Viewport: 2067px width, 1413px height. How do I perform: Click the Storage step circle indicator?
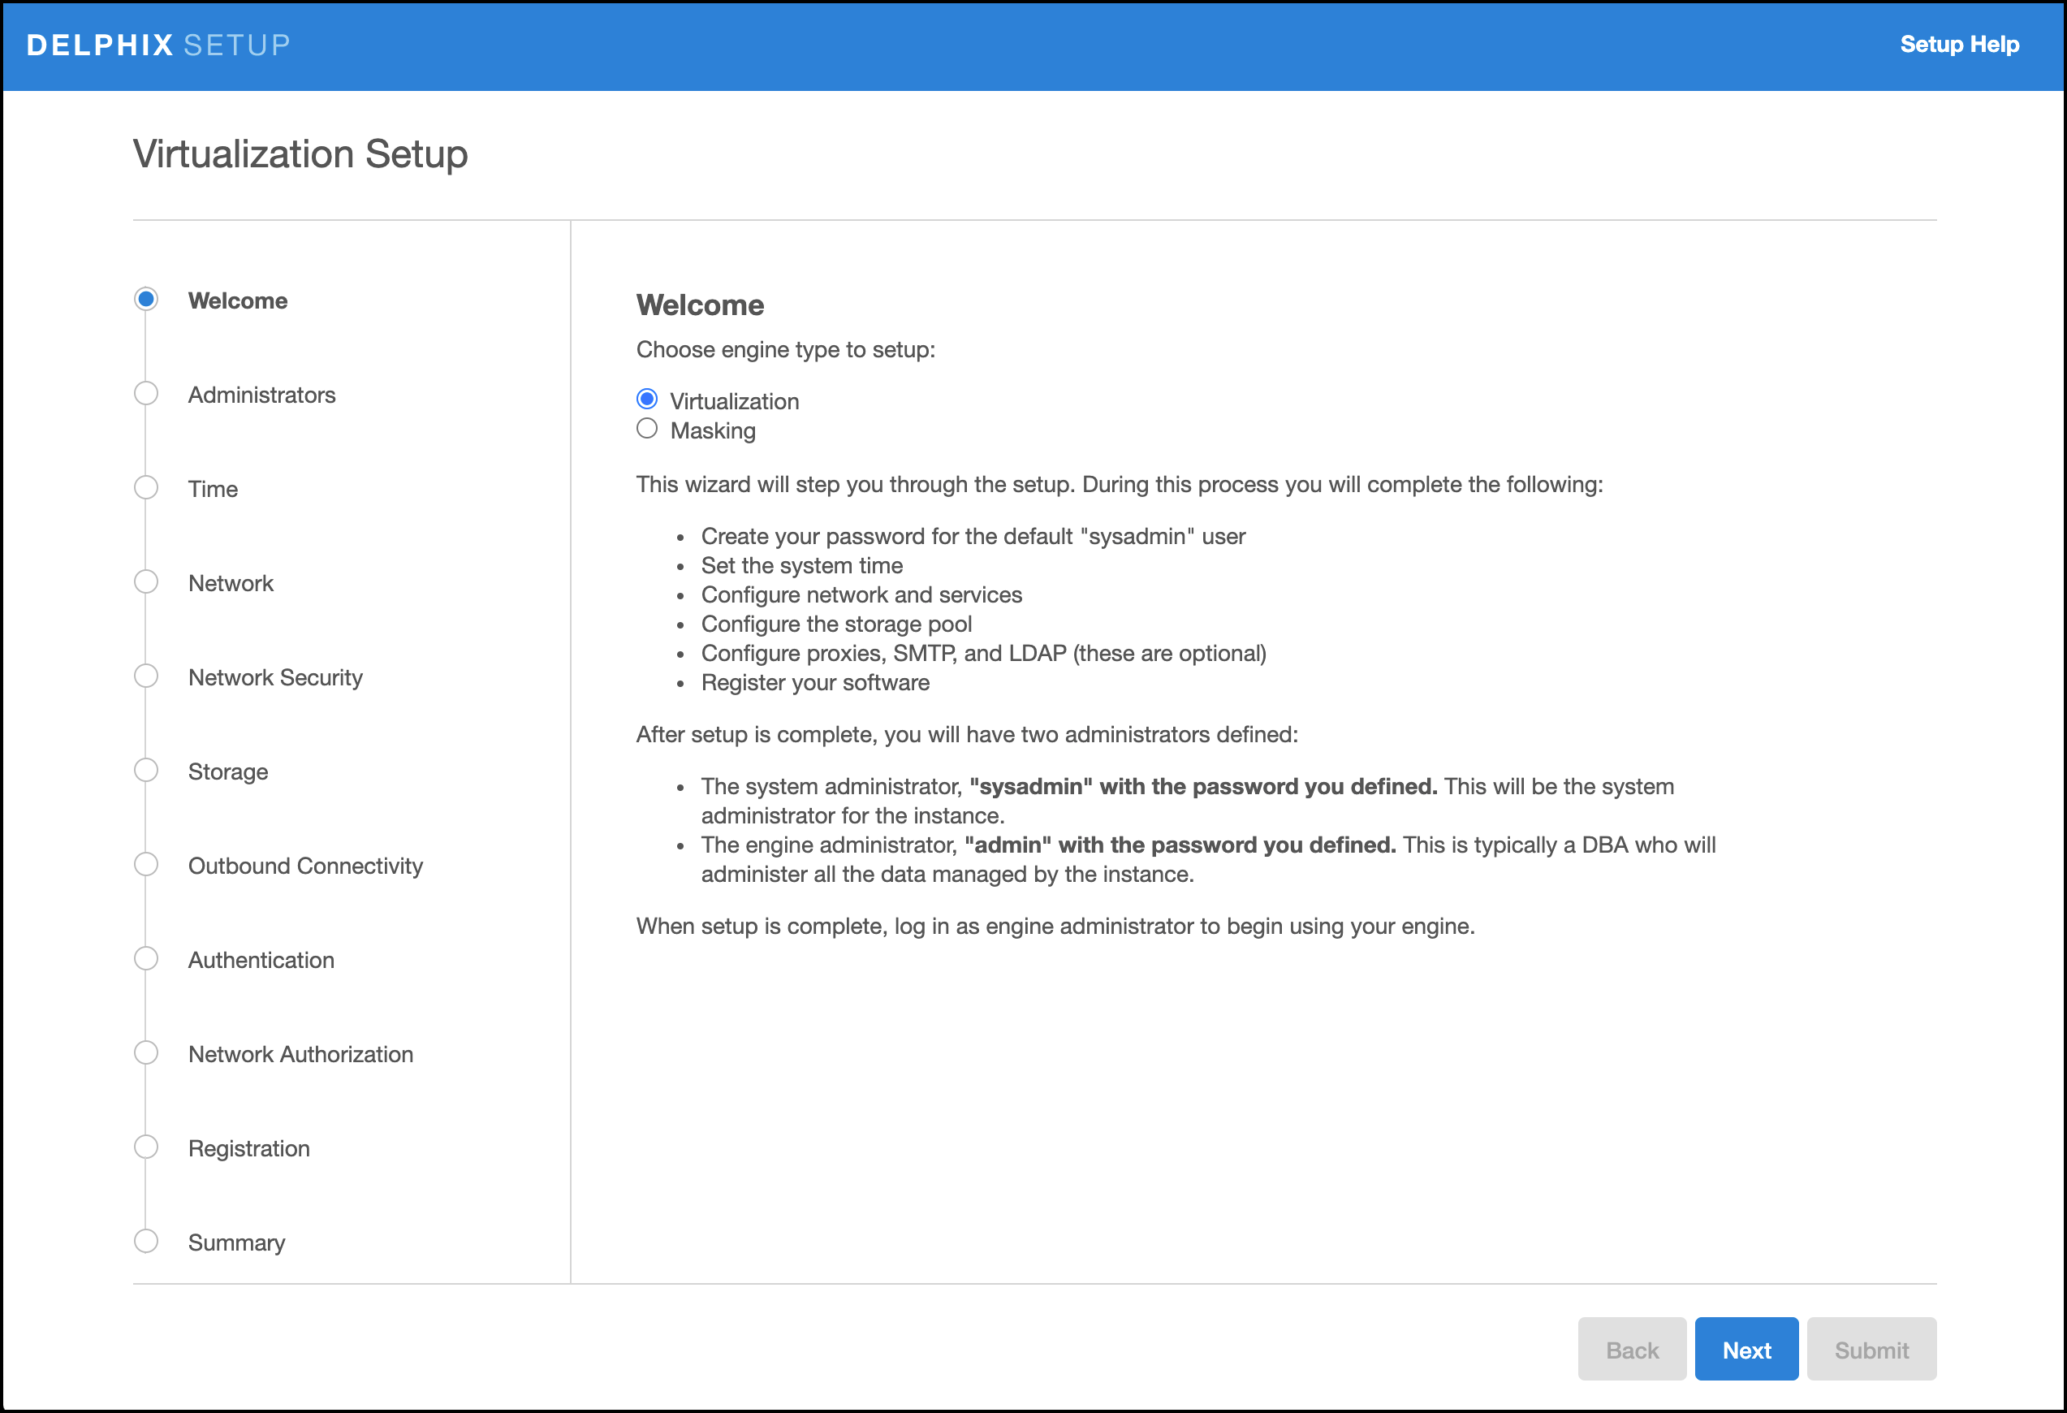(146, 771)
